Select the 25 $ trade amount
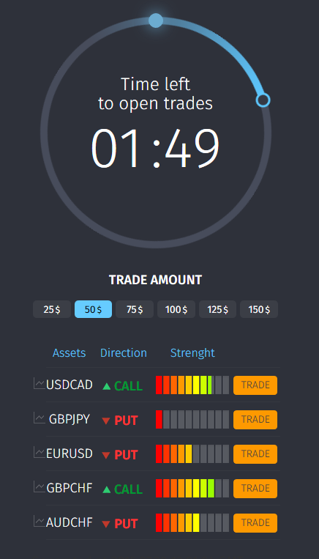 click(52, 309)
